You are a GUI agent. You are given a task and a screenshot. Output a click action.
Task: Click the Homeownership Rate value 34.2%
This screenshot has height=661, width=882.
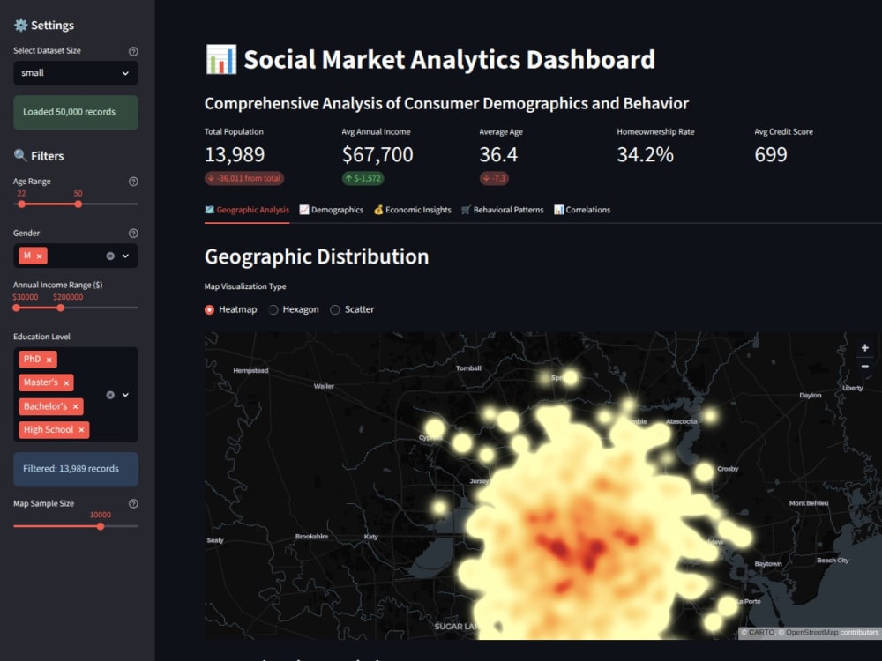(646, 154)
